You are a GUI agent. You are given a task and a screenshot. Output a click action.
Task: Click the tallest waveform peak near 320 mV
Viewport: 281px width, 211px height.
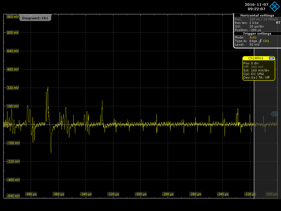(48, 87)
